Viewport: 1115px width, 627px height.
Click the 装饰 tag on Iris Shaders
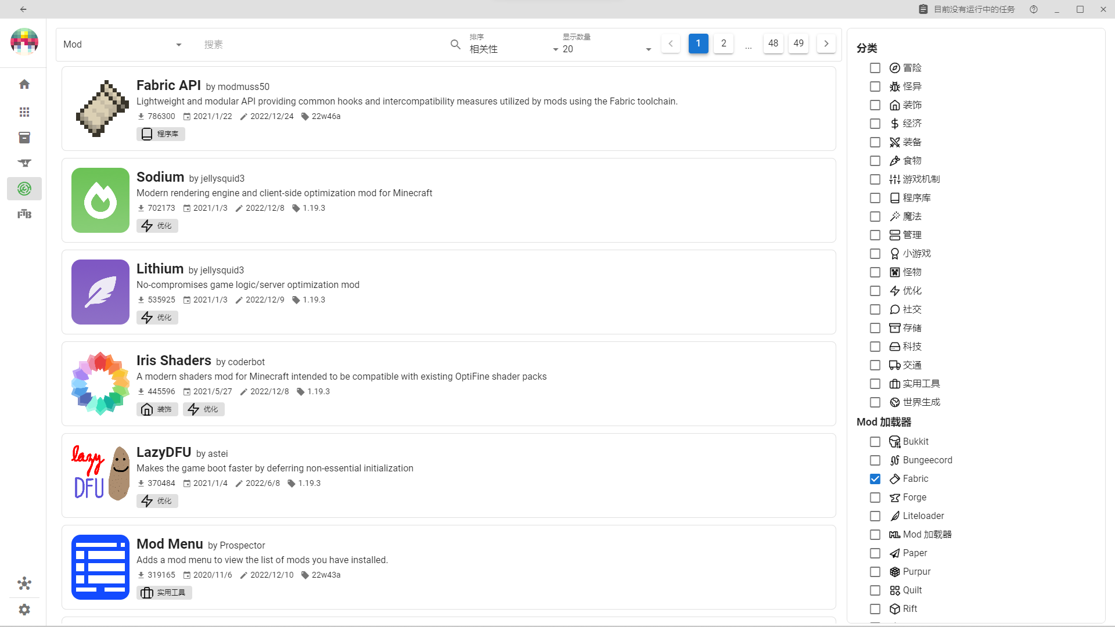(x=157, y=409)
